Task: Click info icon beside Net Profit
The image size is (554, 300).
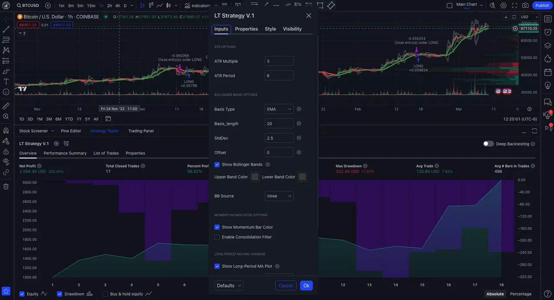Action: 39,166
